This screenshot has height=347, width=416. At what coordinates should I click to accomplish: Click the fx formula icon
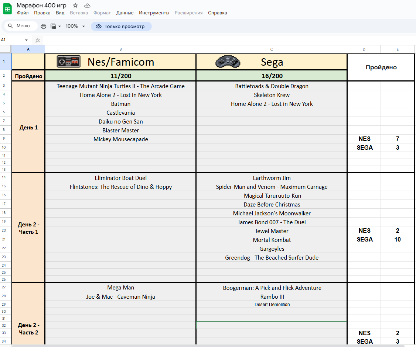[x=38, y=40]
